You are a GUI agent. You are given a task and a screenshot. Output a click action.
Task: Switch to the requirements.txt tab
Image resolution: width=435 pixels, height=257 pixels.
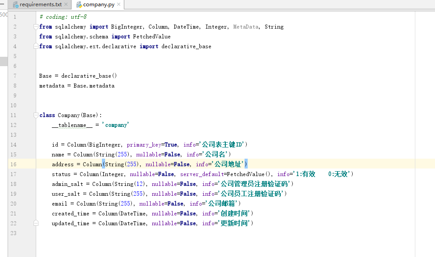[x=40, y=4]
